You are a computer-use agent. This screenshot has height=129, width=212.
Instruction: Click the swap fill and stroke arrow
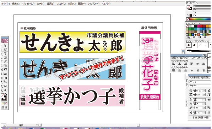[6, 94]
